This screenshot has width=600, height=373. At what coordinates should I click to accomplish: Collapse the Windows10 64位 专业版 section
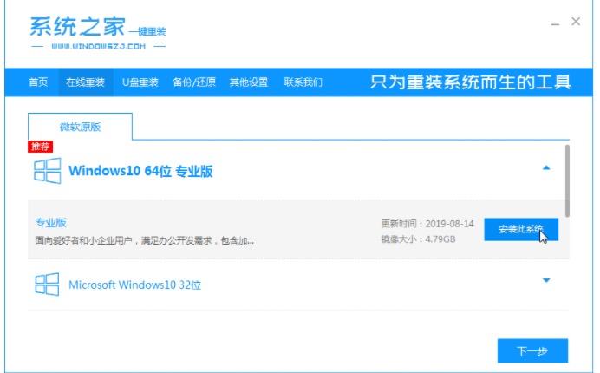point(546,167)
